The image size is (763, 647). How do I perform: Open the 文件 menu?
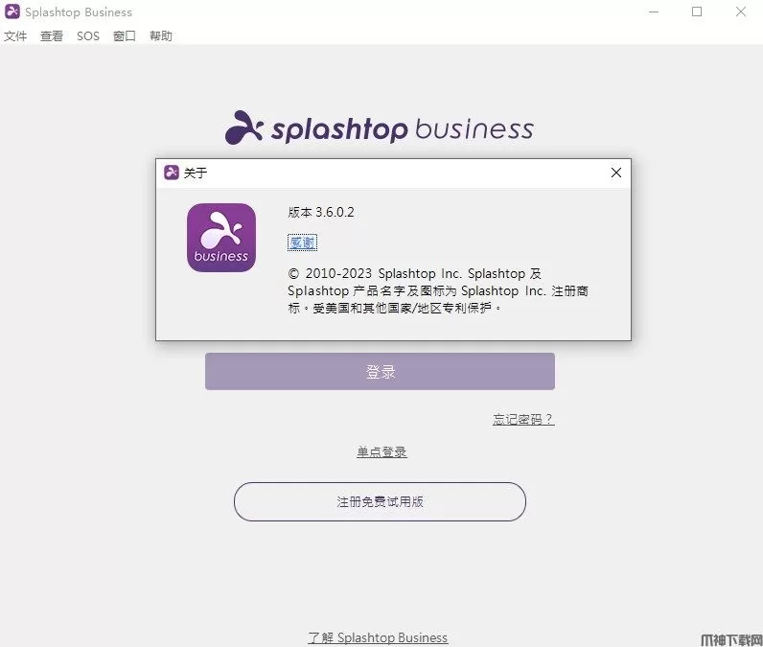click(x=15, y=36)
